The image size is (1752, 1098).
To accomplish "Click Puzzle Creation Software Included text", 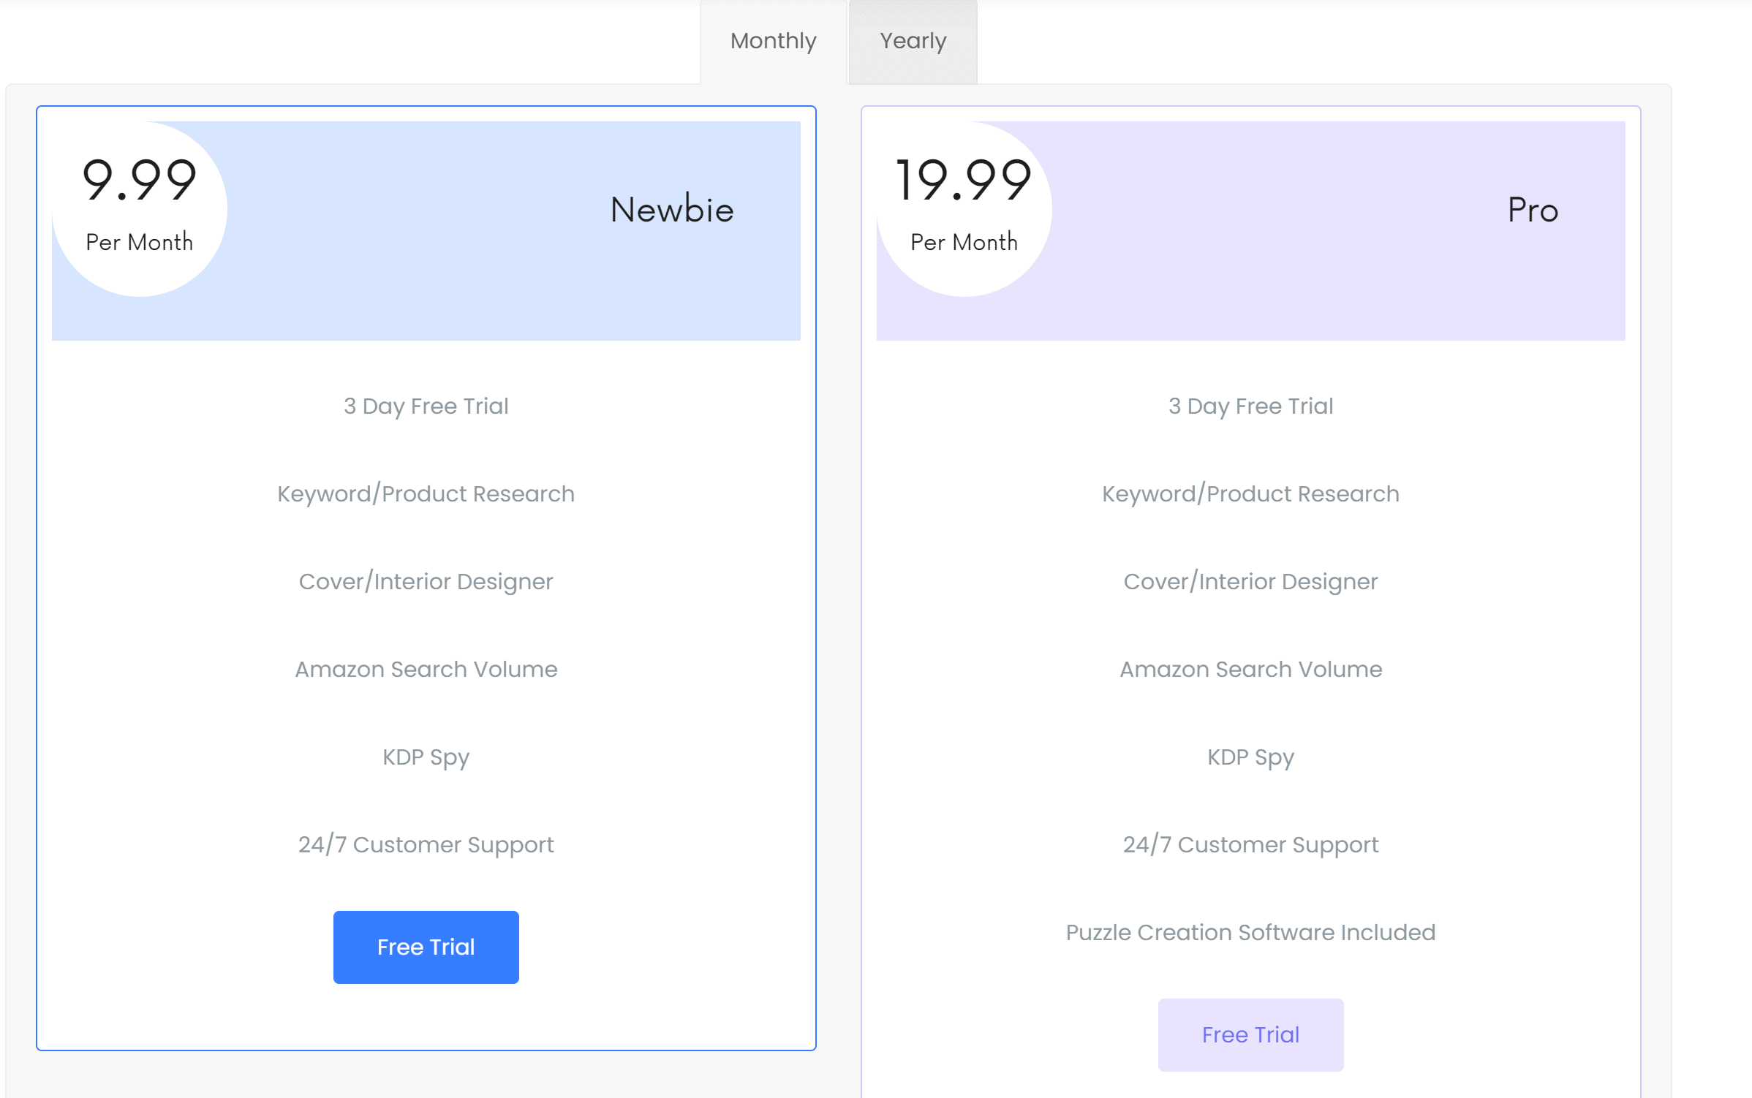I will (1250, 932).
